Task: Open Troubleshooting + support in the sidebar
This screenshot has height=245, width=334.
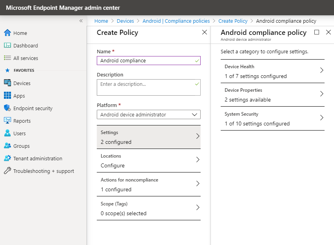Action: pyautogui.click(x=43, y=171)
